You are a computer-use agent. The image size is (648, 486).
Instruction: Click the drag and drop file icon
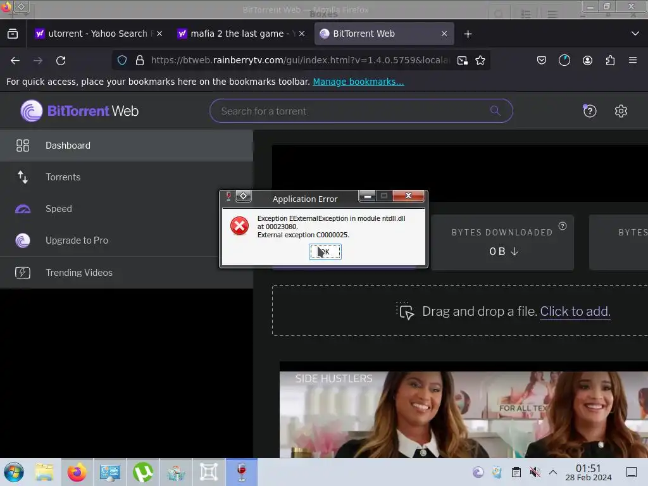click(406, 311)
